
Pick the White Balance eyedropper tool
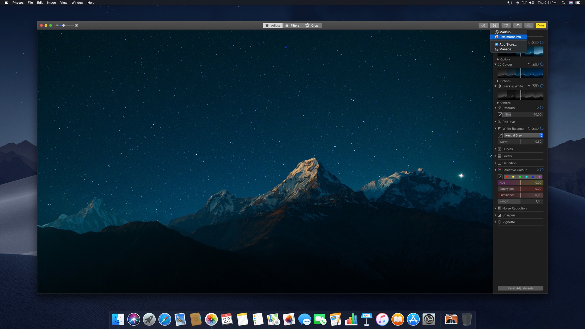(500, 135)
